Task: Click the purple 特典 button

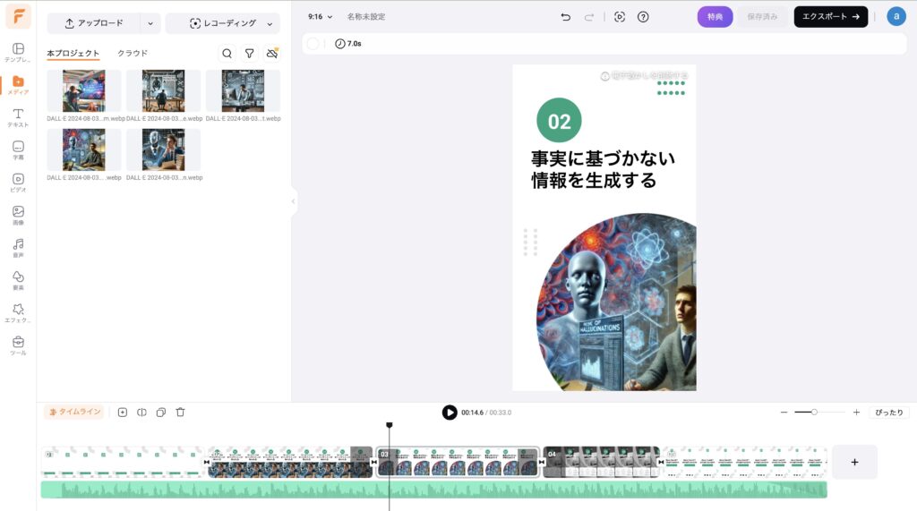Action: click(x=715, y=17)
